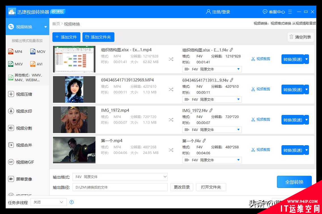Edit output name 694346541713913...9.f4v pencil

pos(232,80)
